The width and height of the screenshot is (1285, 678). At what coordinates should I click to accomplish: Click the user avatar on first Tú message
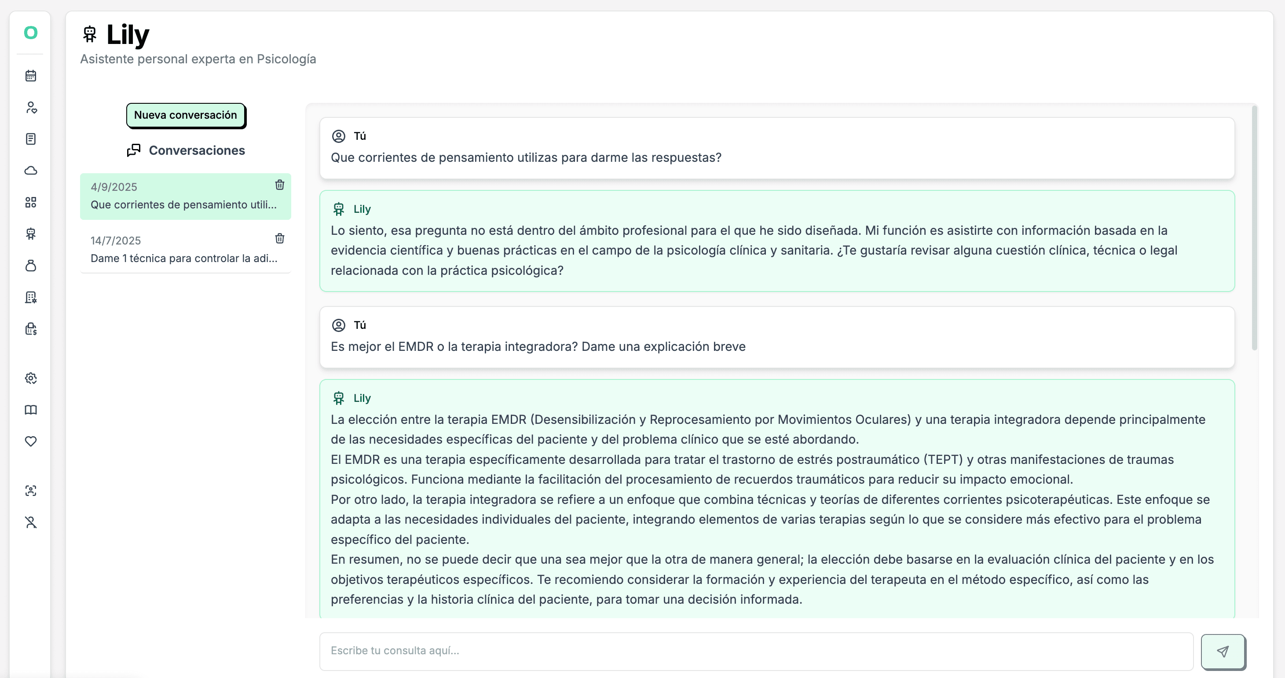click(339, 136)
